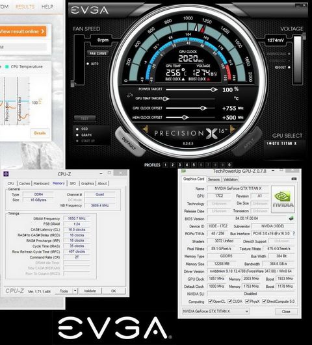Switch to the Mainboard tab in CPU-Z

[42, 183]
